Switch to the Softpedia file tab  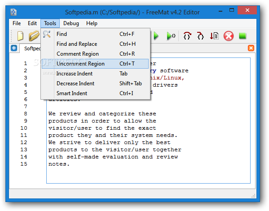[30, 48]
